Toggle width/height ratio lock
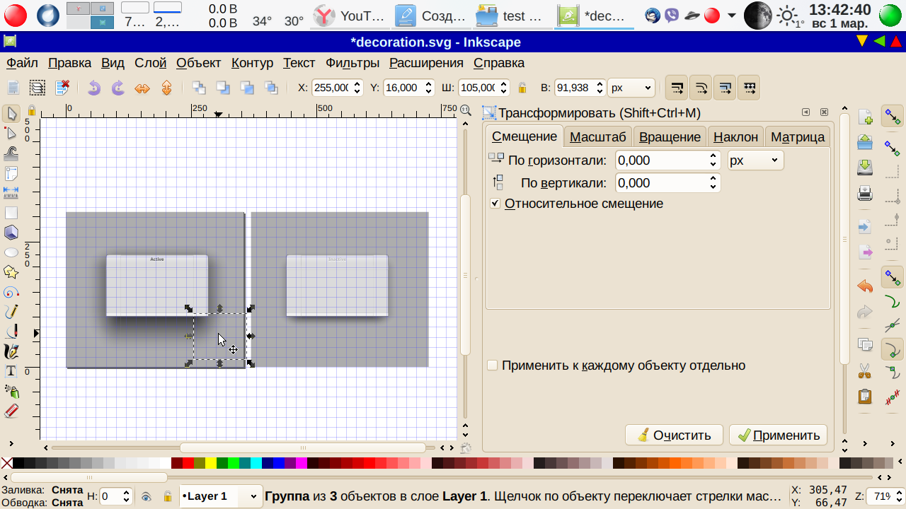The height and width of the screenshot is (509, 906). tap(522, 88)
